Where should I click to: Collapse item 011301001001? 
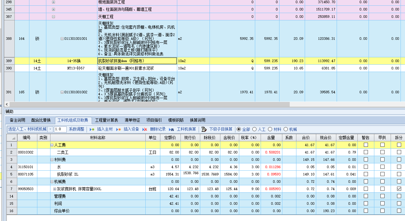point(62,39)
